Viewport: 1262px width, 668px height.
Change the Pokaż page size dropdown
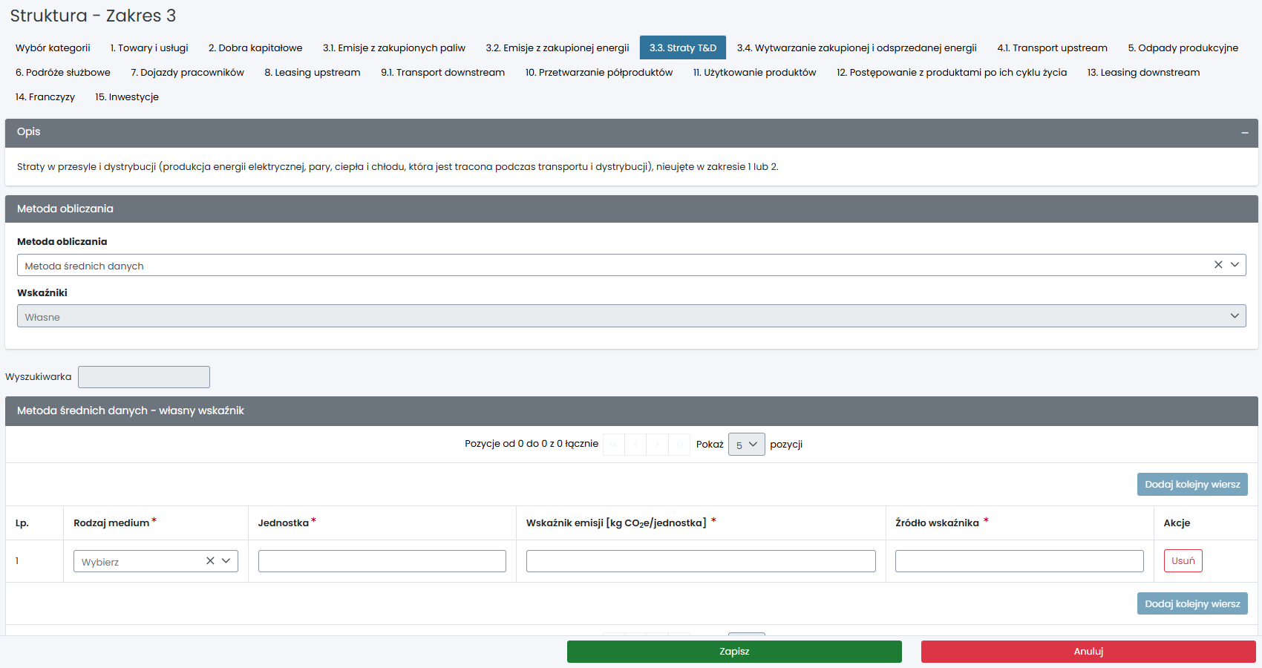pos(746,445)
